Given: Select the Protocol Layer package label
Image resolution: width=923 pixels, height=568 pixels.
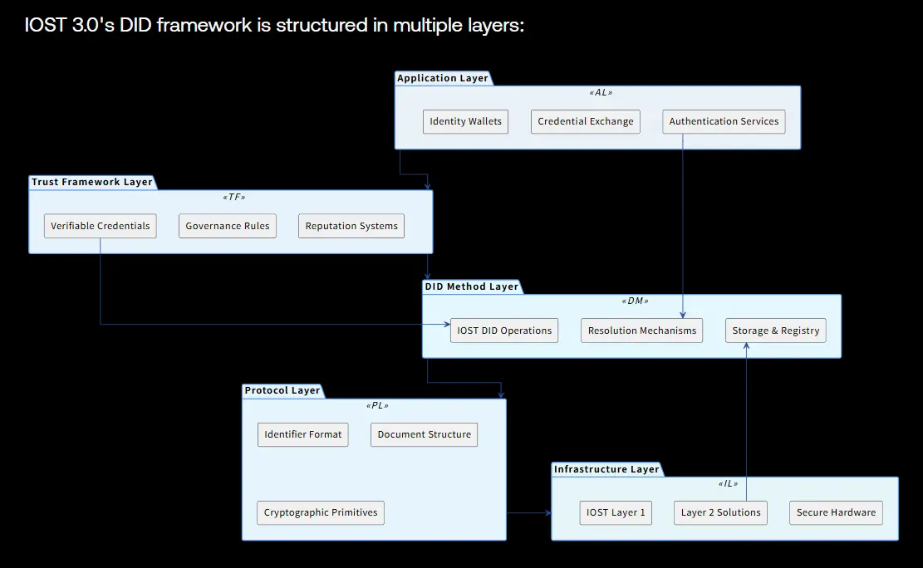Looking at the screenshot, I should (282, 391).
